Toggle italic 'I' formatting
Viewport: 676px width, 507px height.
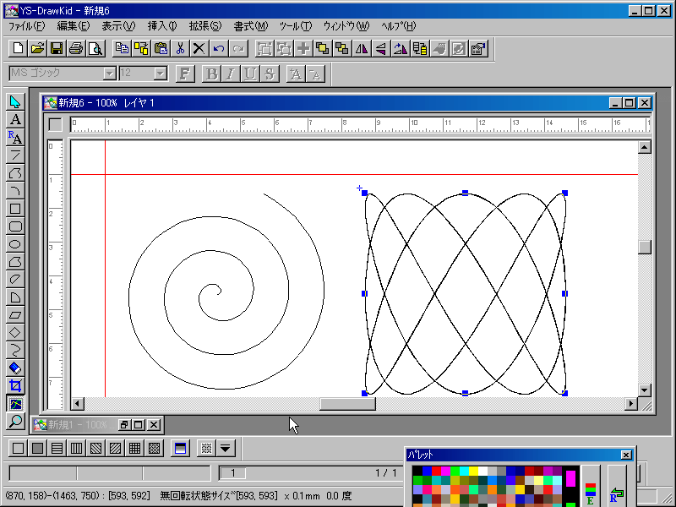point(230,74)
